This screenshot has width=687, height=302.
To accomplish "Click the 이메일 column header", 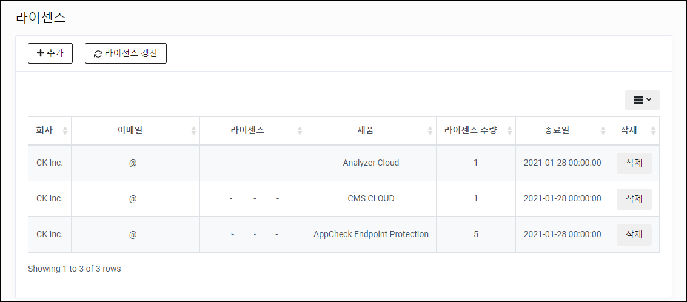I will tap(135, 130).
